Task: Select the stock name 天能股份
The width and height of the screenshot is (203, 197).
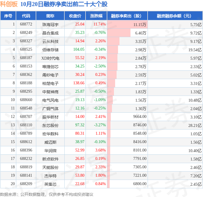Action: [x=50, y=167]
